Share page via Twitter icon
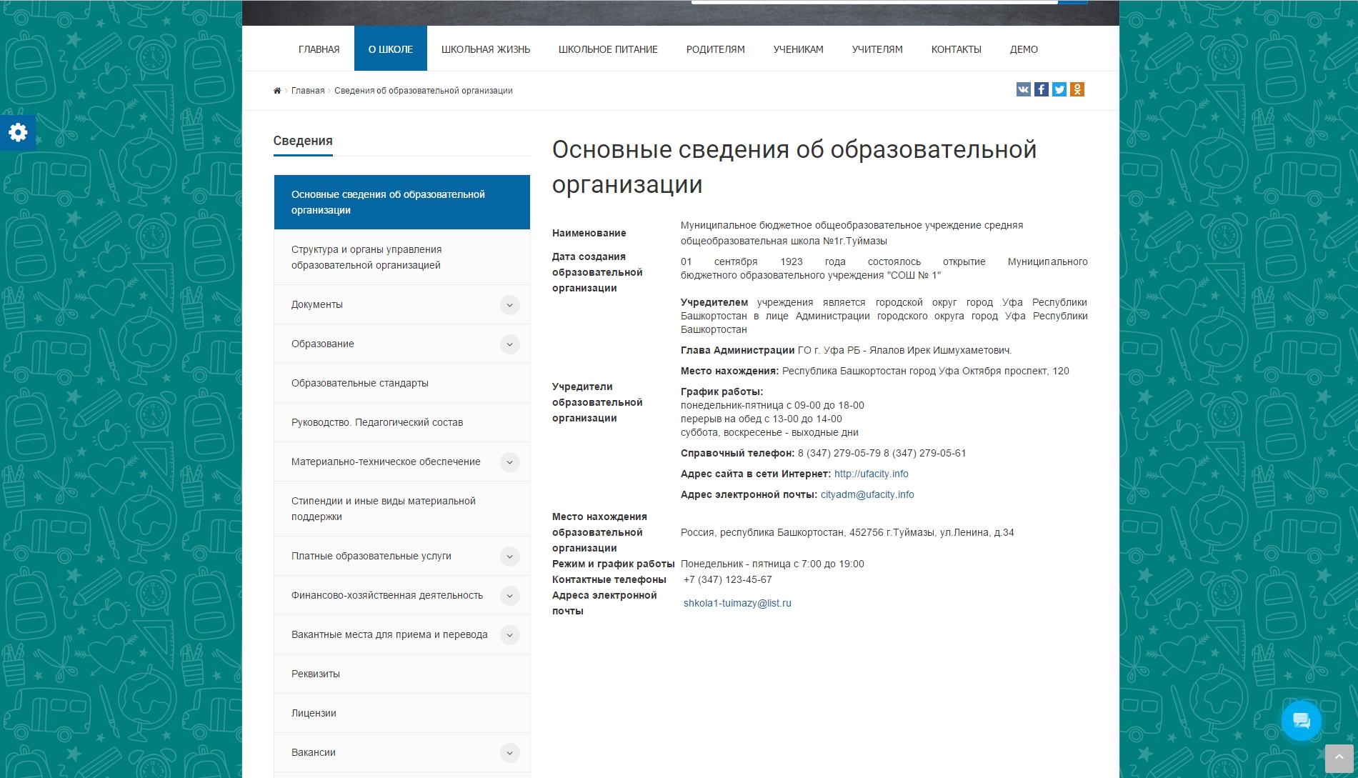The width and height of the screenshot is (1358, 778). 1059,89
